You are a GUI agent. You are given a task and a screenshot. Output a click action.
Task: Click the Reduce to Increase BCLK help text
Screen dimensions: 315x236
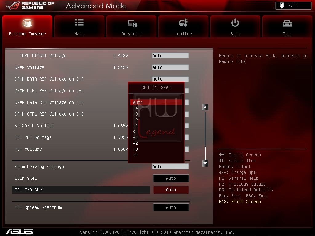[263, 58]
